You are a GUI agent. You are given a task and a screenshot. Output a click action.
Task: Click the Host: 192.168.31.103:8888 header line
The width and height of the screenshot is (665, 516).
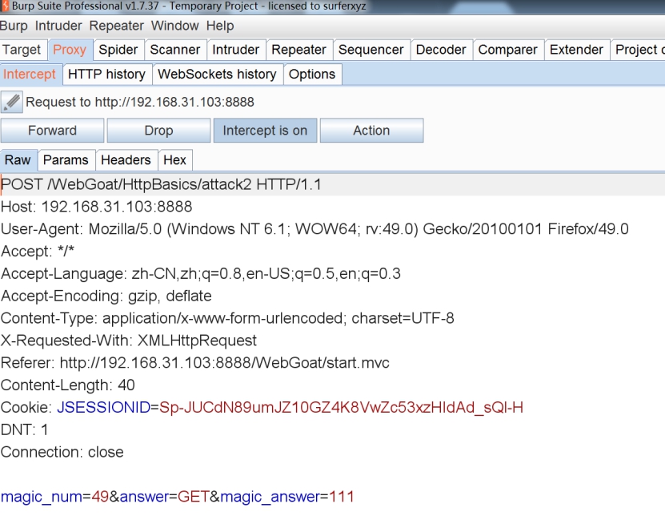coord(96,207)
